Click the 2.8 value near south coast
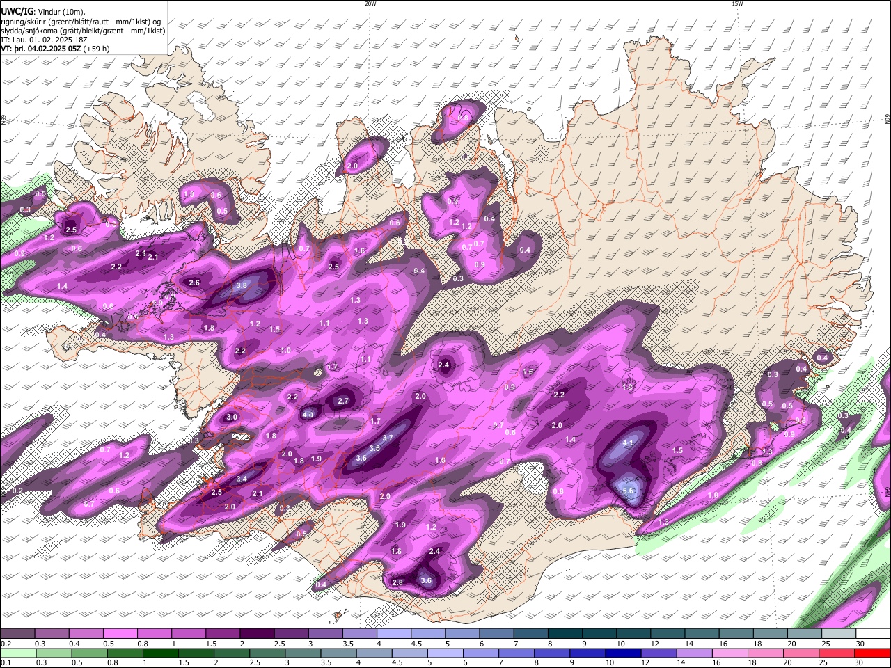Viewport: 891px width, 668px height. 397,582
